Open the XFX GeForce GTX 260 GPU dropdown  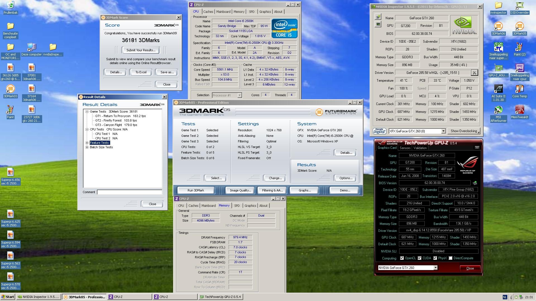click(443, 131)
